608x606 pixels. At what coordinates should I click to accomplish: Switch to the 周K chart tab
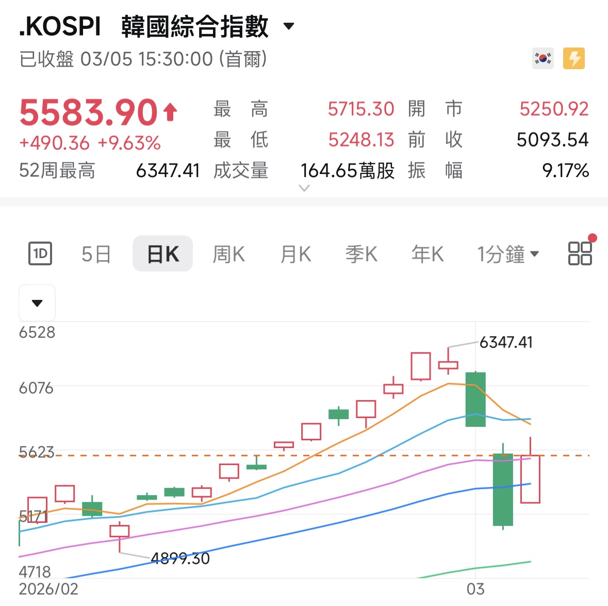228,254
